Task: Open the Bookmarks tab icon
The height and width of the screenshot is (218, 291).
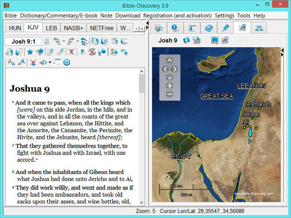Action: click(x=192, y=28)
